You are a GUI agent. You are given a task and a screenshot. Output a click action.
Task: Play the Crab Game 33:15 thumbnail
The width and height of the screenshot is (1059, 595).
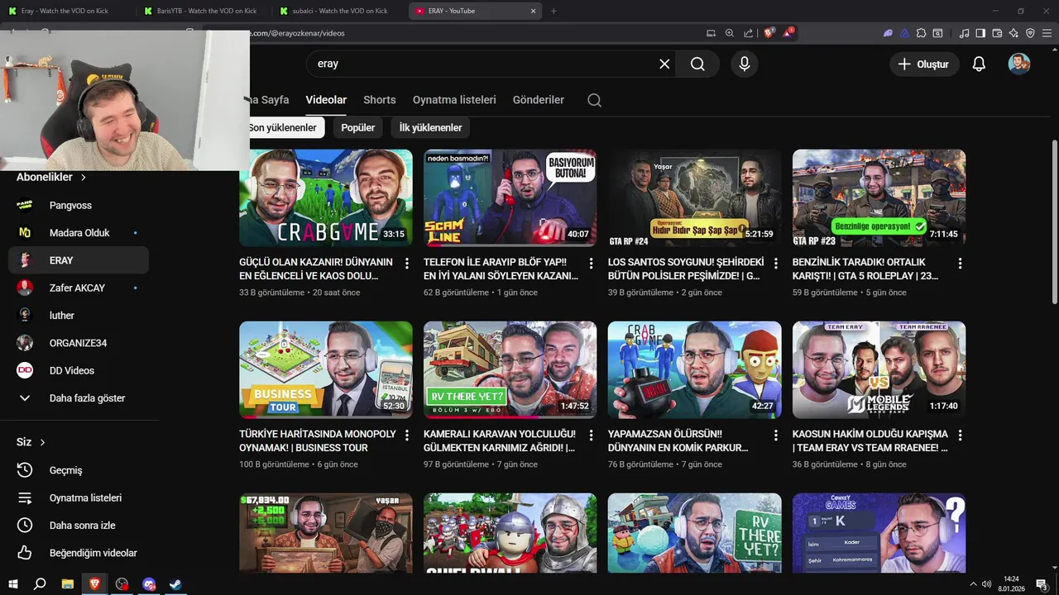click(x=326, y=198)
